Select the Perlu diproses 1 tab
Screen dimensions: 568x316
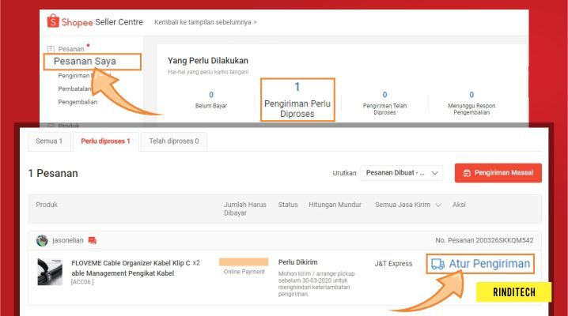(105, 141)
